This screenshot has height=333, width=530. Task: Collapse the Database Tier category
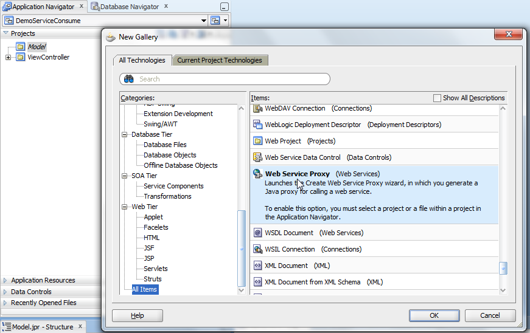coord(124,135)
